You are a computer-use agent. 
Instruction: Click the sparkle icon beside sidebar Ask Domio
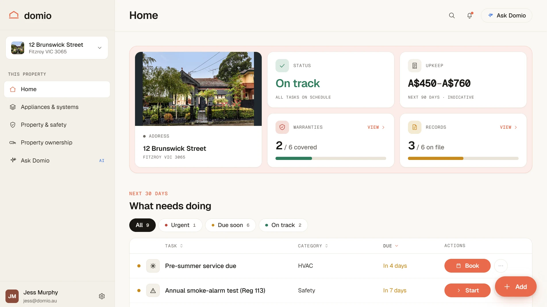(13, 160)
